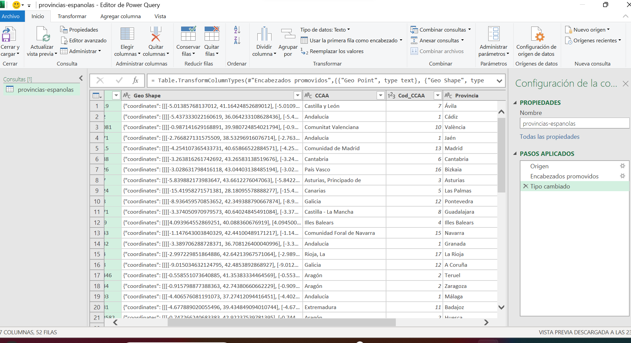This screenshot has height=343, width=631.
Task: Click Reemplazar los valores
Action: [332, 51]
